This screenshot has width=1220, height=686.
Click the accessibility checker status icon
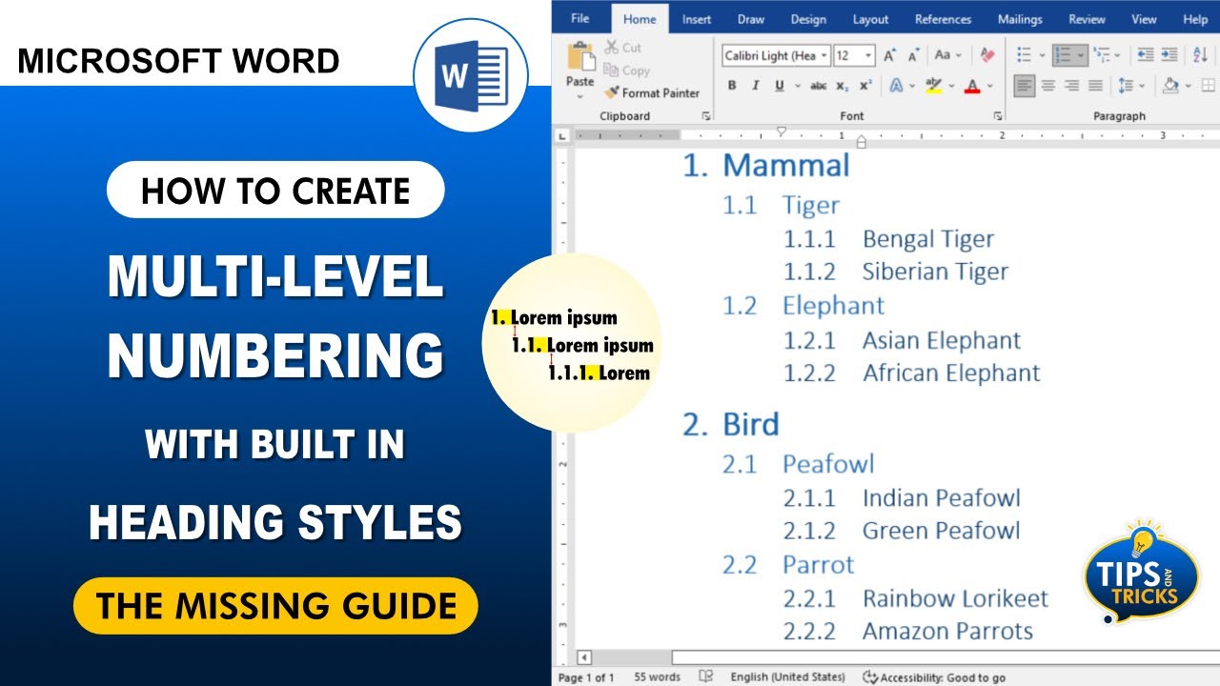869,676
